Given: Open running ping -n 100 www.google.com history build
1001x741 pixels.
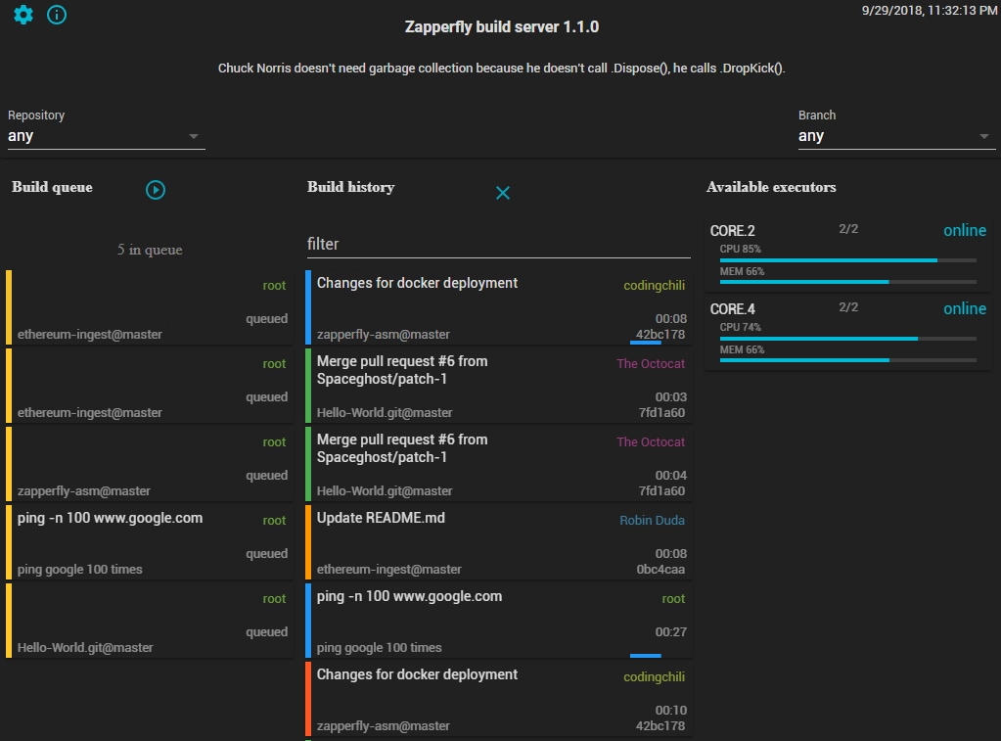Looking at the screenshot, I should 499,621.
